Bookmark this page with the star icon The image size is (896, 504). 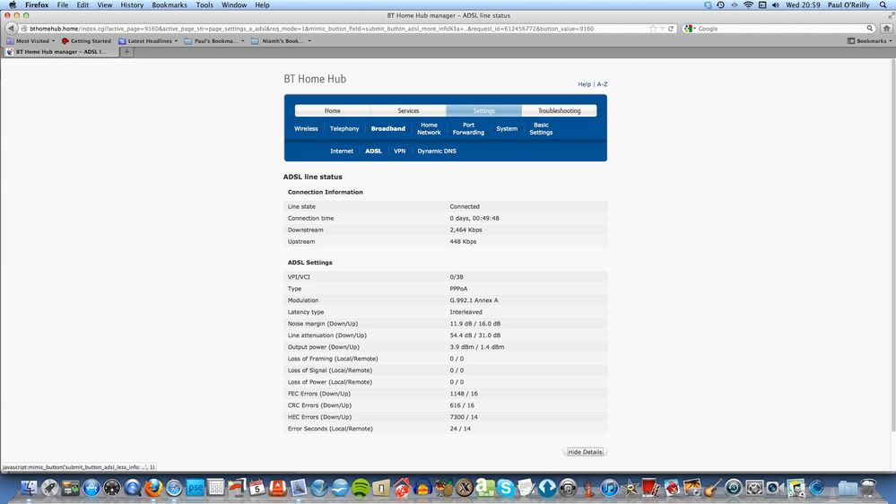click(x=653, y=29)
